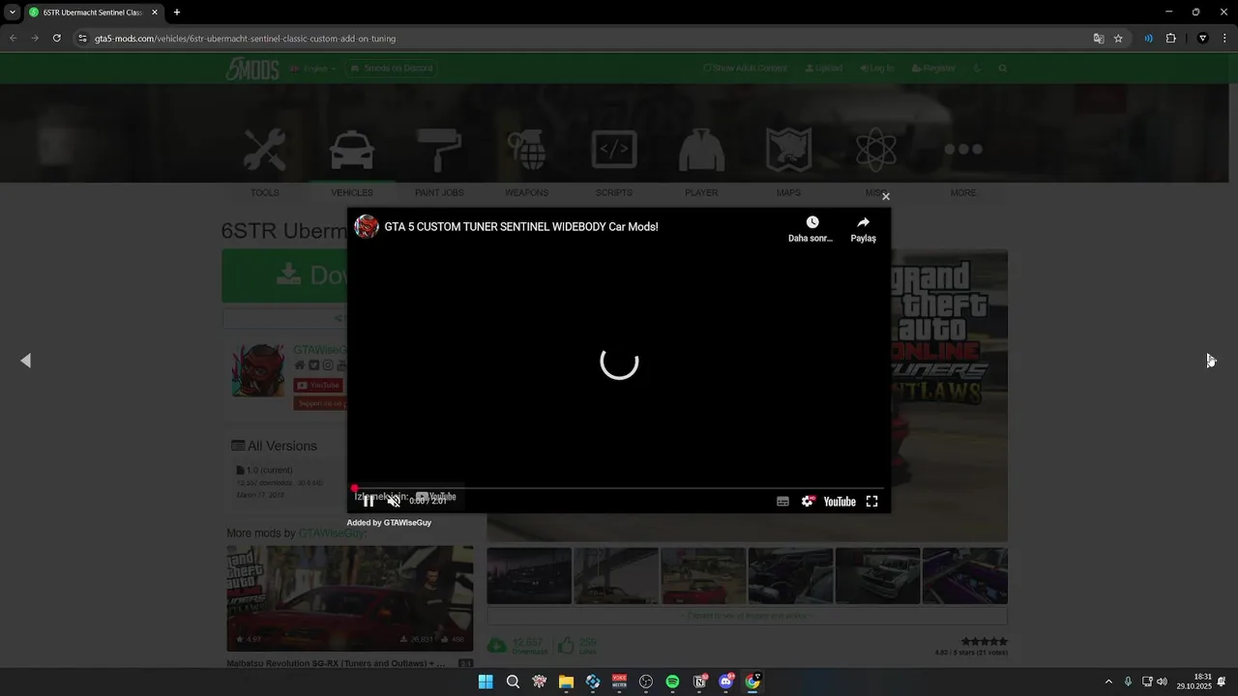
Task: Click the video progress bar
Action: 619,488
